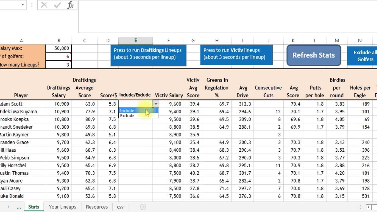The height and width of the screenshot is (212, 377).
Task: Click the Include/Exclude cell dropdown arrow
Action: (x=156, y=104)
